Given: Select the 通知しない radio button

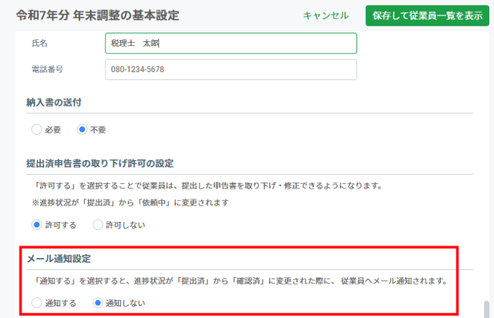Looking at the screenshot, I should point(98,303).
